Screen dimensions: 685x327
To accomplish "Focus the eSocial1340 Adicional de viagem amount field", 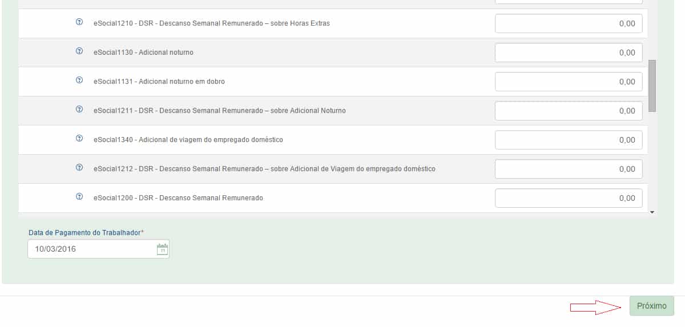I will pyautogui.click(x=569, y=140).
